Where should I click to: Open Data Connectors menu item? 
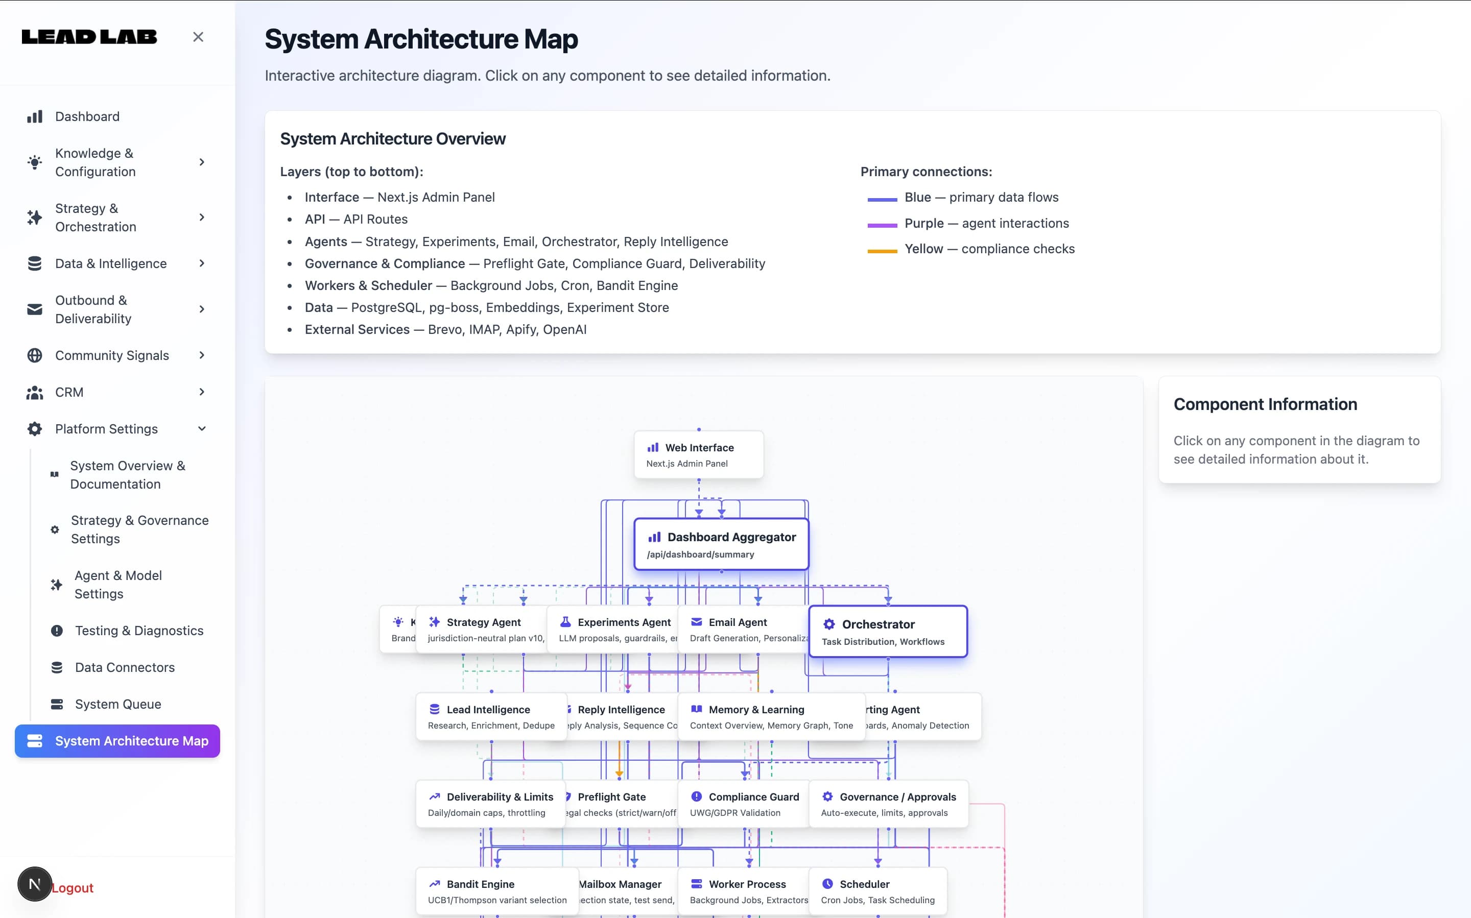click(x=125, y=667)
